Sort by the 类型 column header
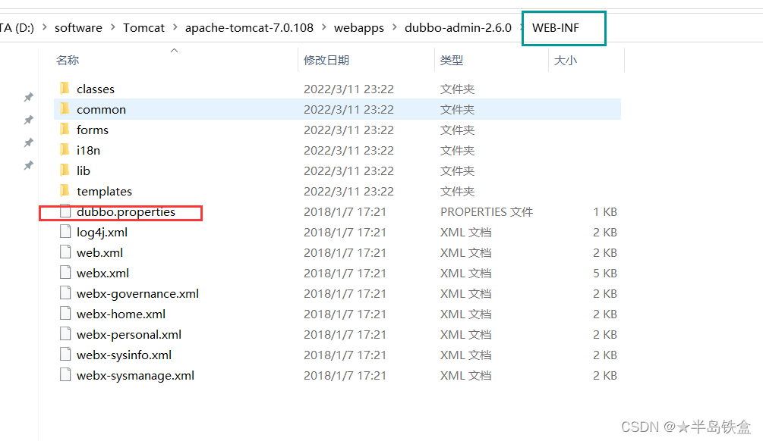 [452, 60]
